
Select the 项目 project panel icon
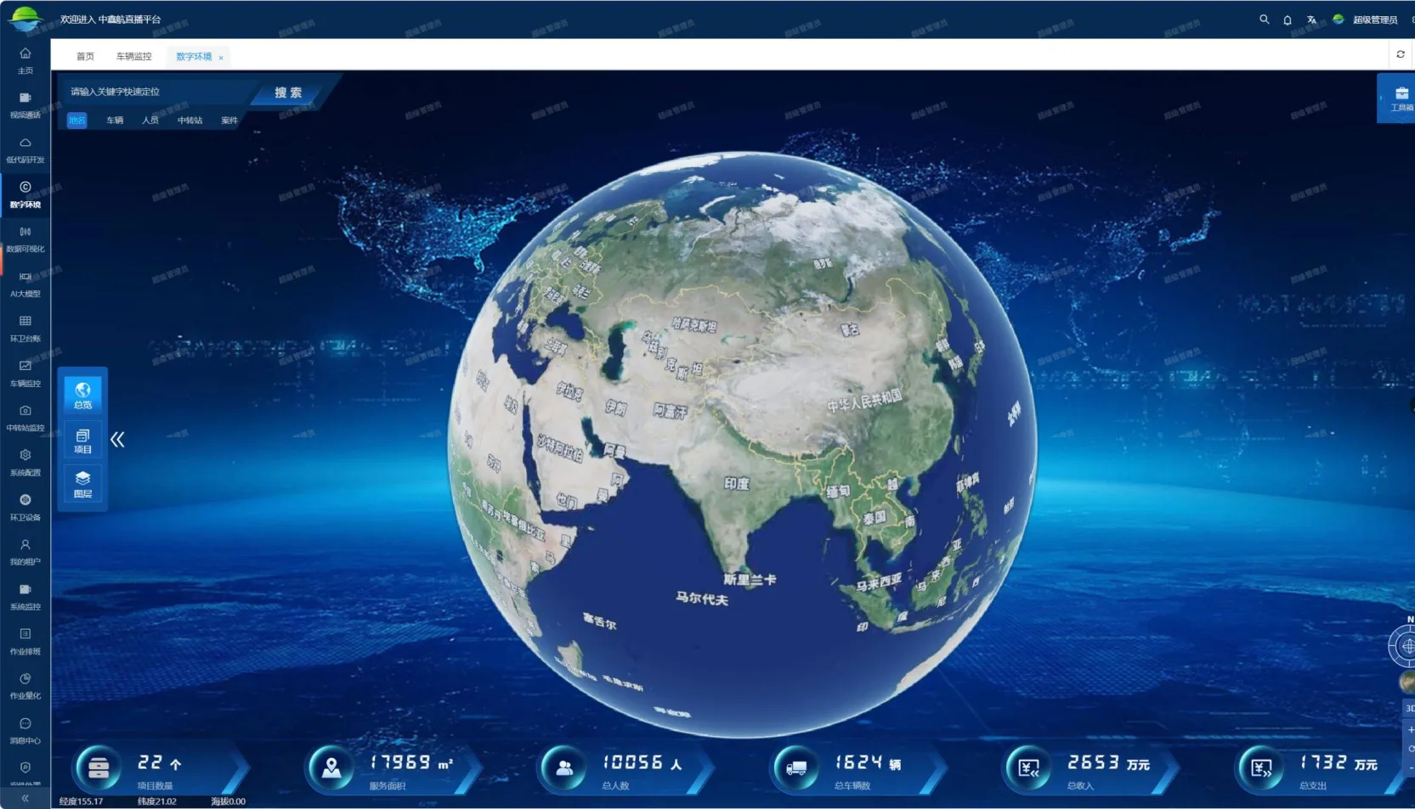point(82,441)
